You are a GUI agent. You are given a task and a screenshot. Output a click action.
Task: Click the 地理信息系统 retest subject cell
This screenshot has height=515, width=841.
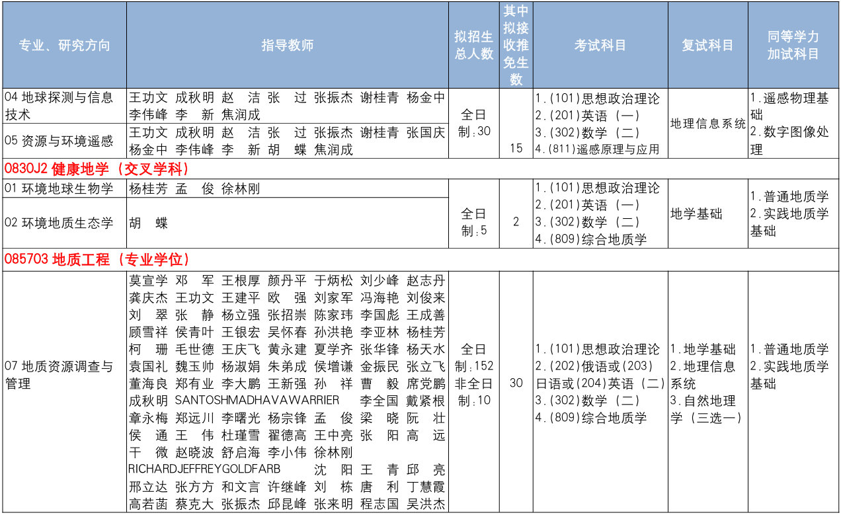click(x=707, y=124)
